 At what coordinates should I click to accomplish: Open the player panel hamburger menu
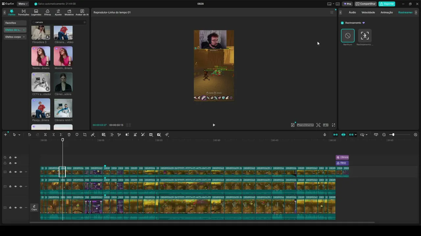point(332,12)
